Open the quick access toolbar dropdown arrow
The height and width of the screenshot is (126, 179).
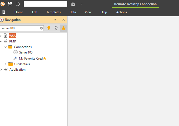point(82,4)
